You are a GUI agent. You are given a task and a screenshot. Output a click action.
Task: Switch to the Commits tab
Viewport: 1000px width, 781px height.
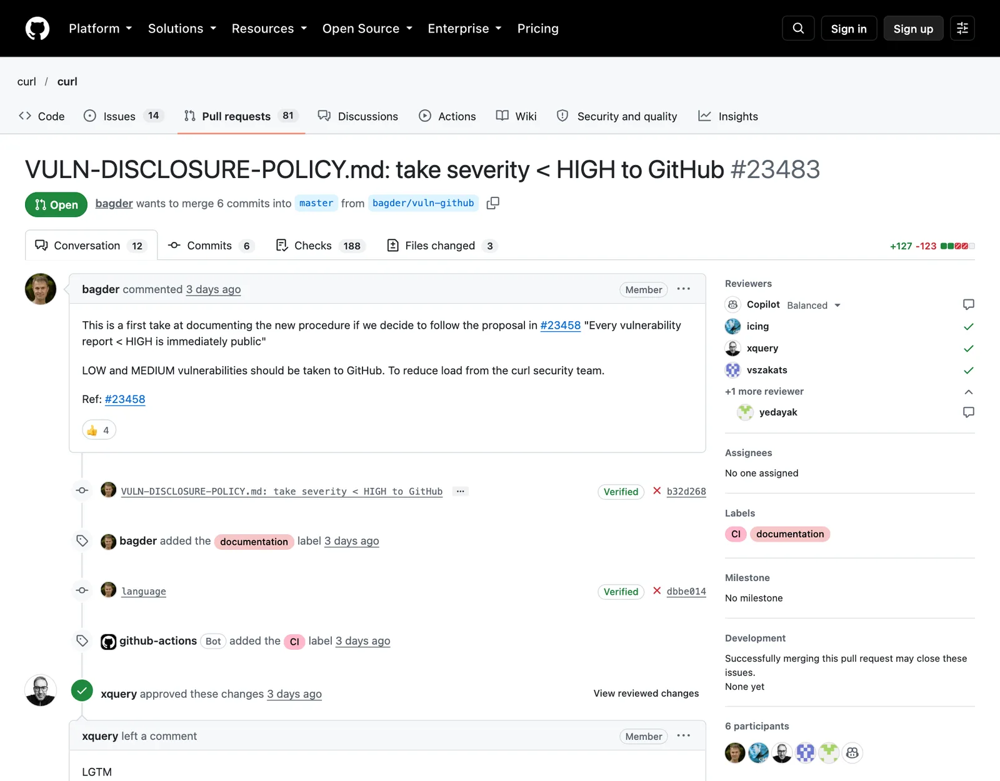[211, 246]
